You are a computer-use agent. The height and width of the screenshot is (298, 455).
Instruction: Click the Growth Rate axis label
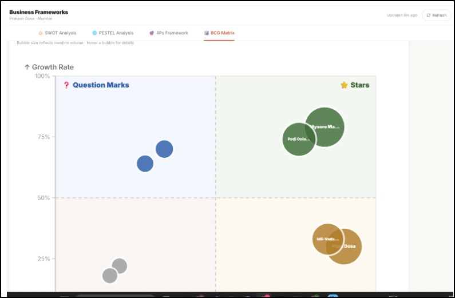(49, 67)
